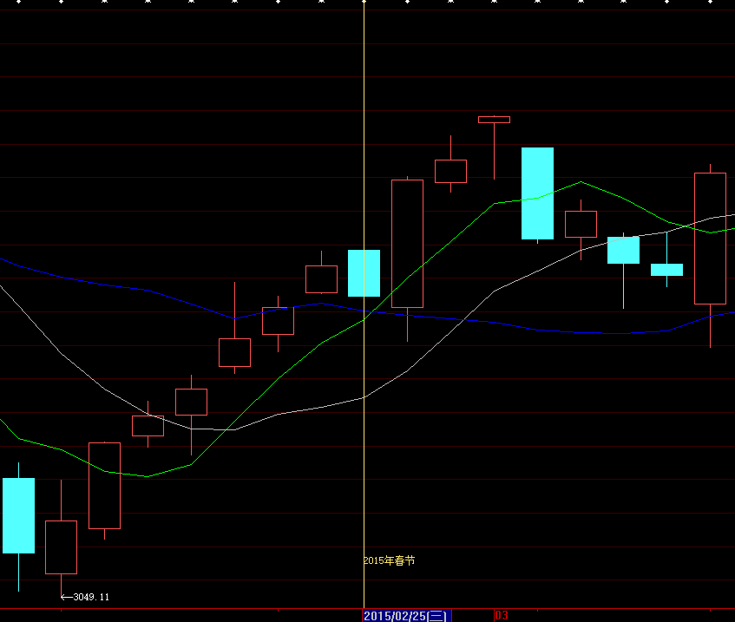This screenshot has height=622, width=735.
Task: Select the red candlestick above the 3049.11 label
Action: 61,547
